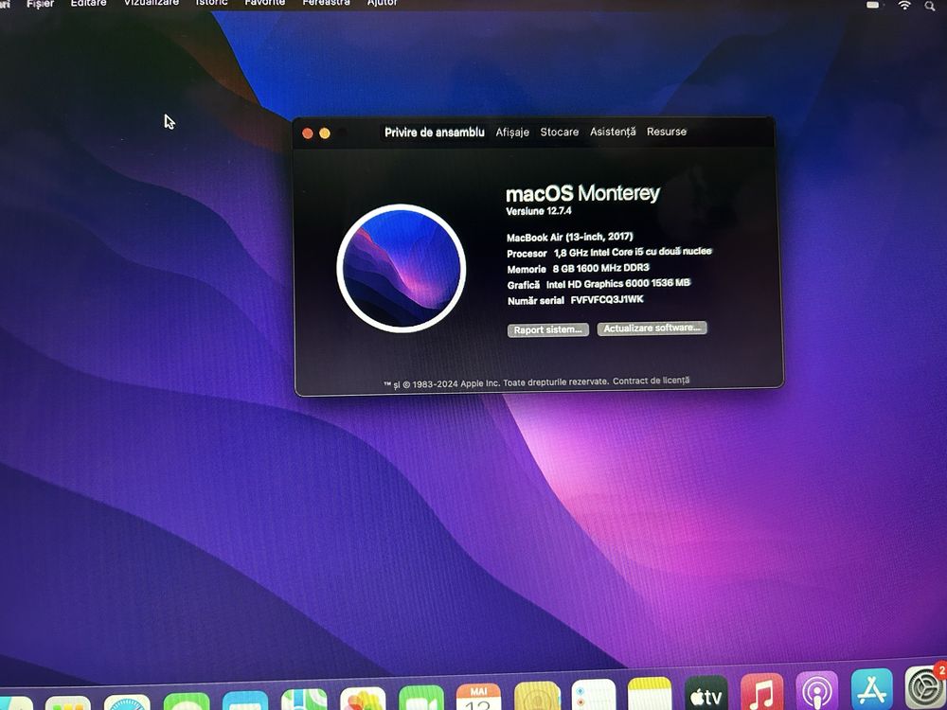This screenshot has width=947, height=710.
Task: Click the Versiune 12.7.4 text
Action: [538, 211]
